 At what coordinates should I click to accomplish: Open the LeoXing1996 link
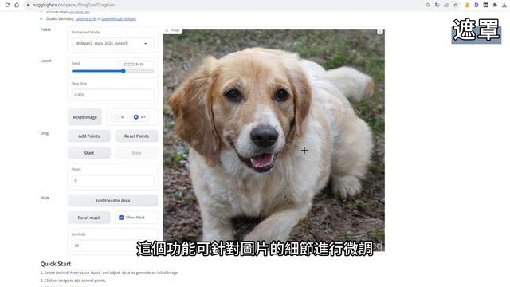86,19
